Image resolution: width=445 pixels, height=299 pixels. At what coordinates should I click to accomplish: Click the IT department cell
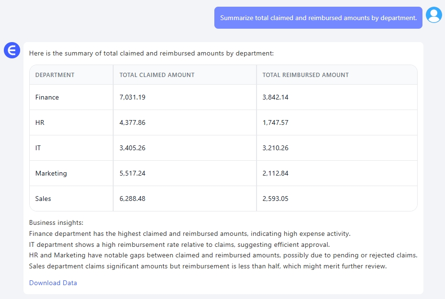coord(38,148)
